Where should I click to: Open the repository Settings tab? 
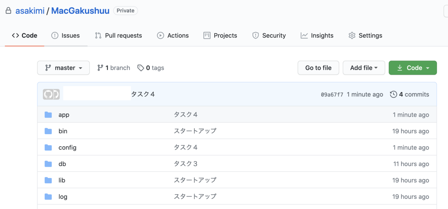pyautogui.click(x=365, y=36)
